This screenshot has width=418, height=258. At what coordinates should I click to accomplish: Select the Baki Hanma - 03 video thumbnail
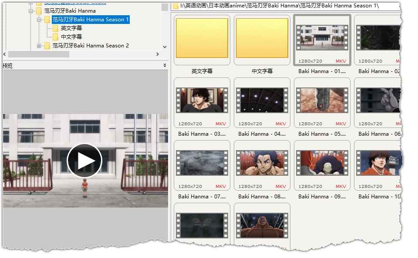pyautogui.click(x=202, y=100)
